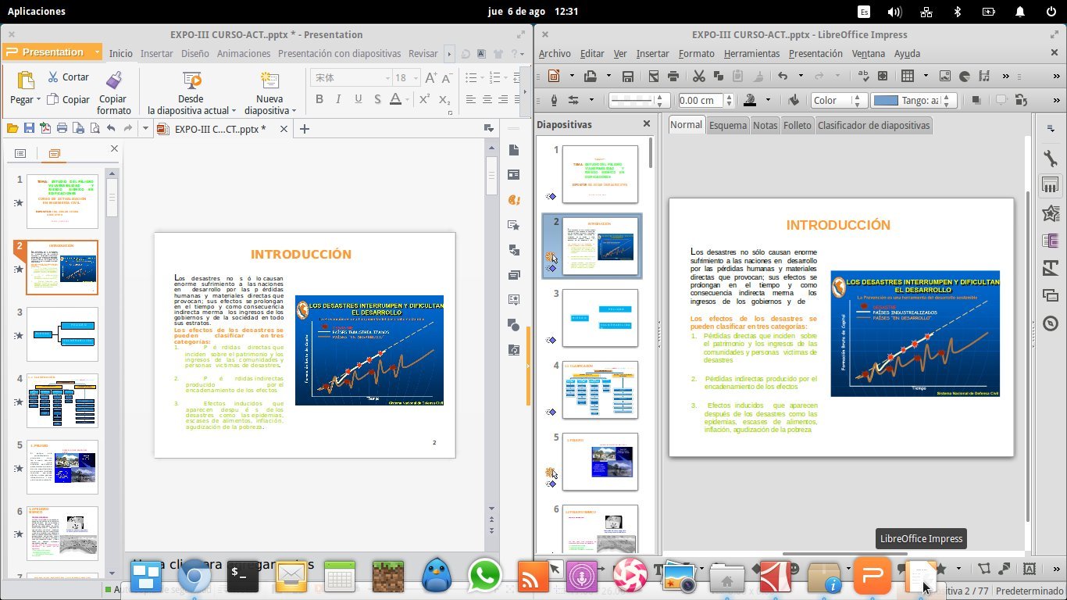
Task: Switch to Clasificador de diapositivas view
Action: (x=873, y=125)
